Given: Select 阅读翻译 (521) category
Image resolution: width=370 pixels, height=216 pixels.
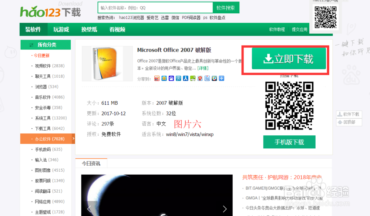Looking at the screenshot, I should click(x=48, y=191).
